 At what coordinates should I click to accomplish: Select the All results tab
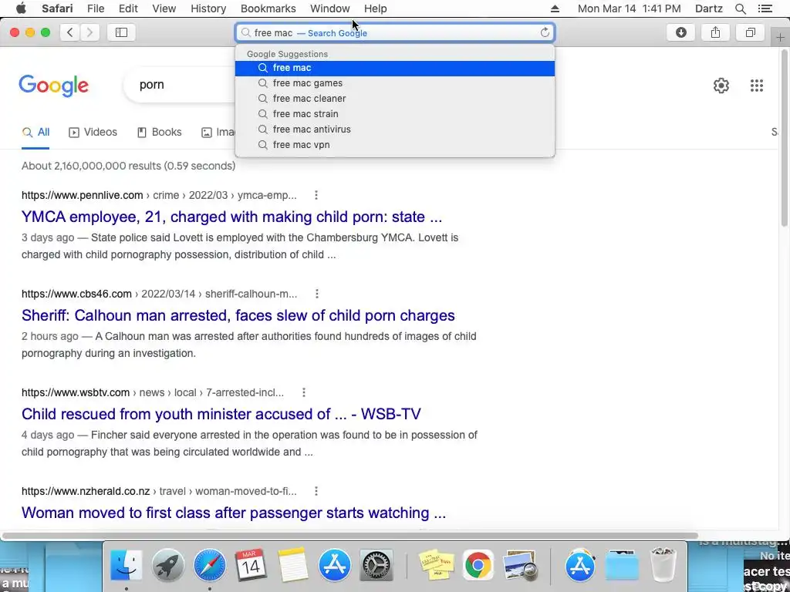click(35, 133)
